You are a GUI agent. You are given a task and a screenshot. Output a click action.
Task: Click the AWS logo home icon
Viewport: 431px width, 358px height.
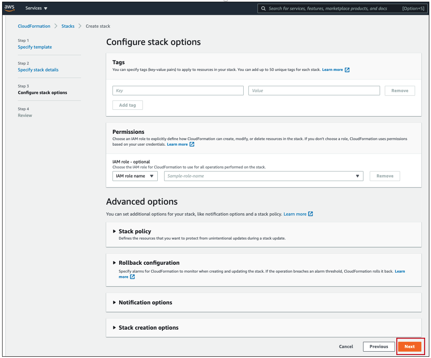pos(9,8)
